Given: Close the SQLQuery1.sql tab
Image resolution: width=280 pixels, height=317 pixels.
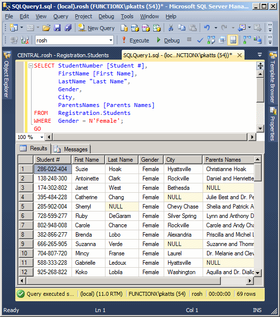Looking at the screenshot, I should (240, 55).
